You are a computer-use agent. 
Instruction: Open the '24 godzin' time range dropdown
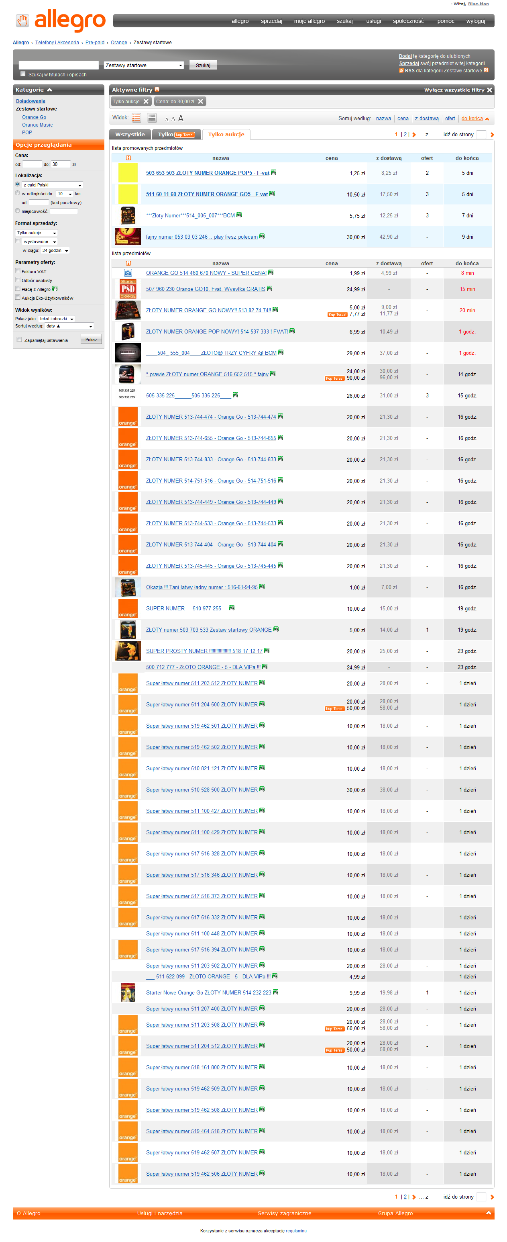click(x=55, y=251)
